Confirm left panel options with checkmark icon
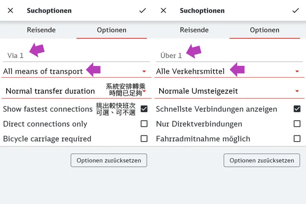306x204 pixels. click(x=143, y=11)
